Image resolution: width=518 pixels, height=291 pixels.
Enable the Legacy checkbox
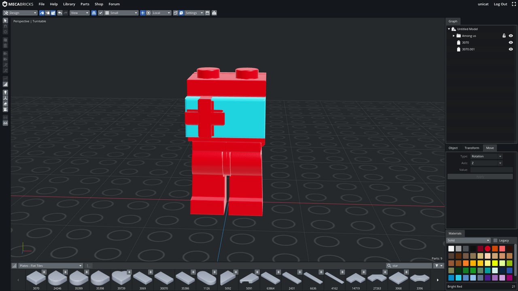tap(495, 240)
